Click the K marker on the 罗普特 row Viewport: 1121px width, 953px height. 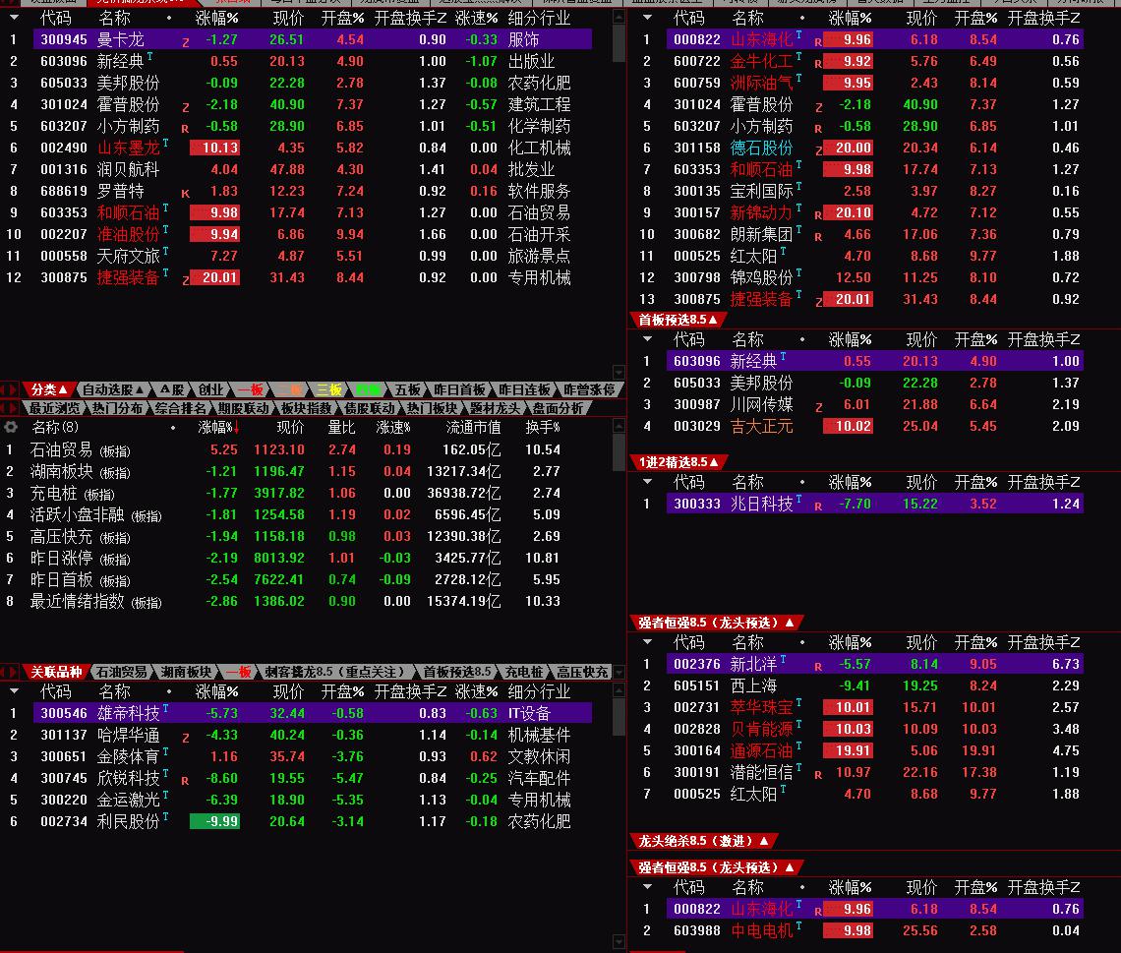pyautogui.click(x=185, y=193)
